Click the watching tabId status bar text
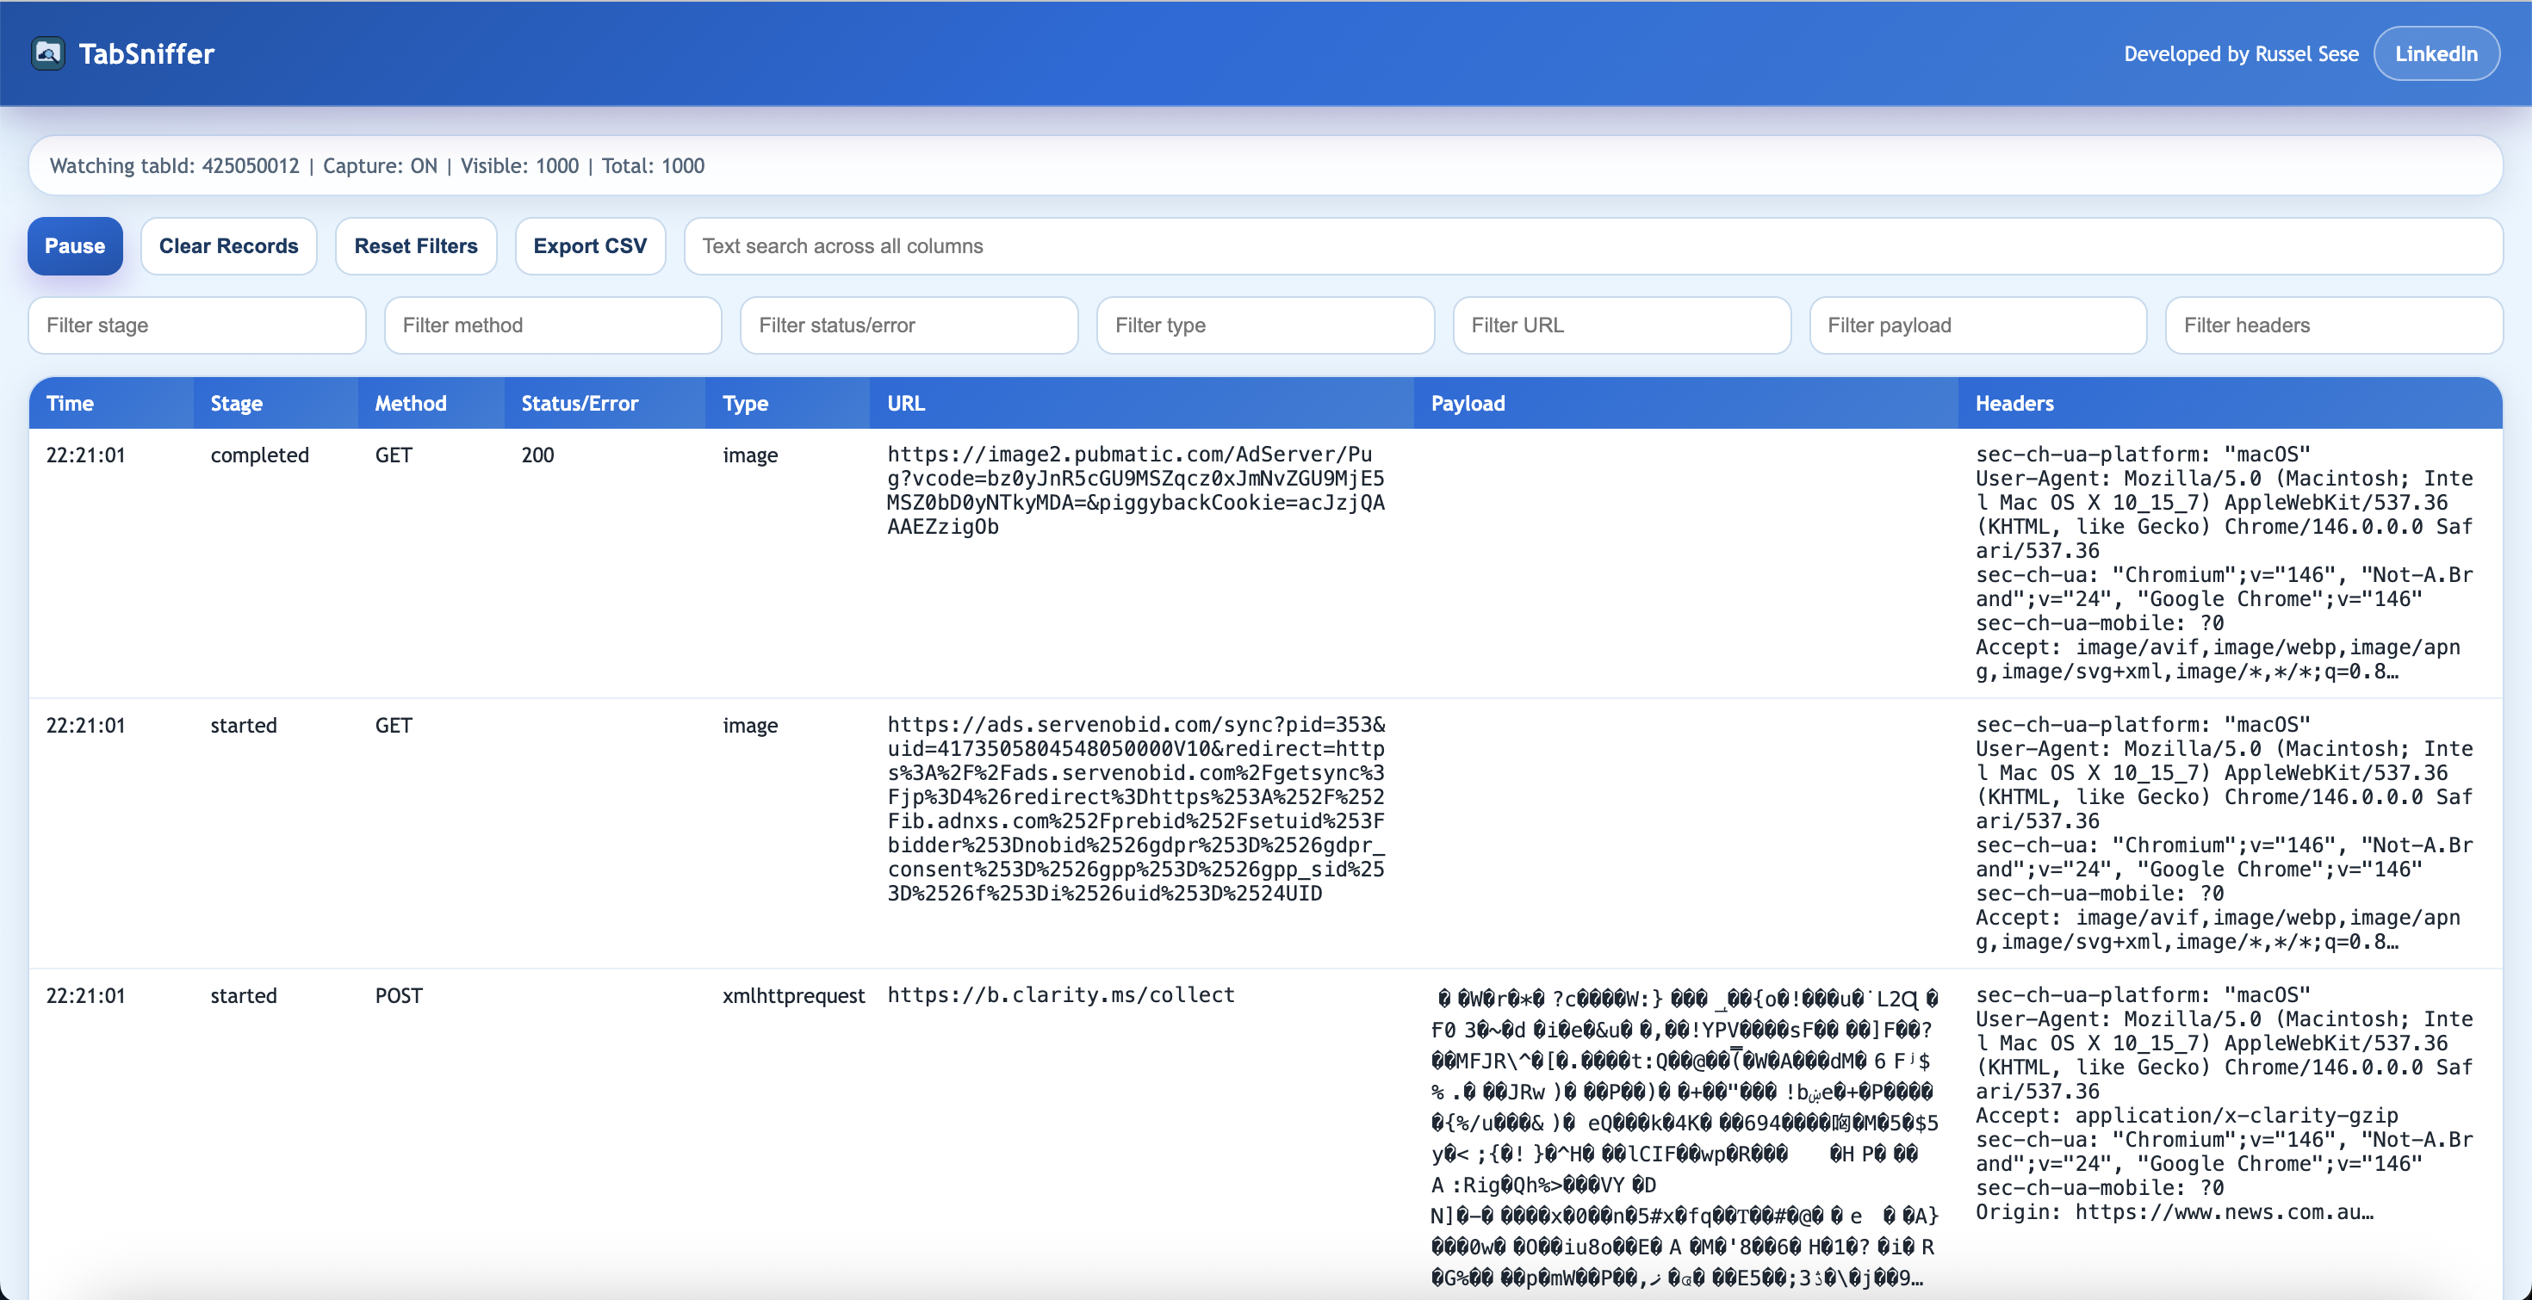2532x1300 pixels. [x=376, y=165]
